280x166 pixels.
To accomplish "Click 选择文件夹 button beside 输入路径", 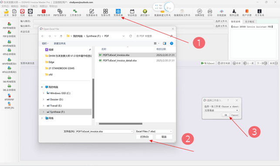I will pos(221,21).
